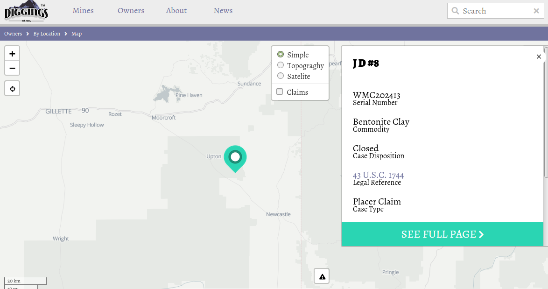Open See Full Page button
548x289 pixels.
[x=443, y=234]
